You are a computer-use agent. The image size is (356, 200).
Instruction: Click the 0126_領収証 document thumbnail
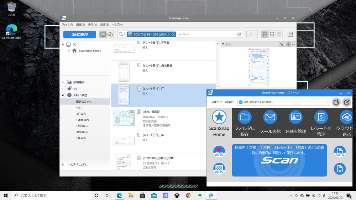pyautogui.click(x=124, y=118)
